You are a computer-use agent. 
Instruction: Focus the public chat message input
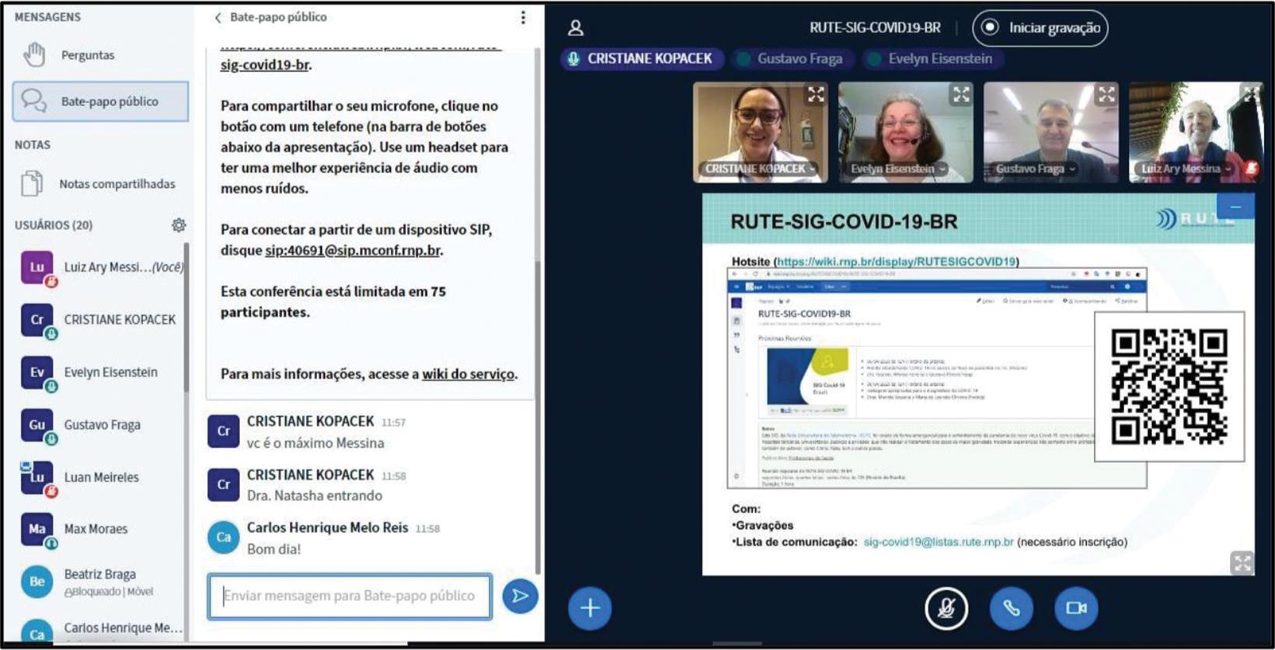tap(349, 596)
